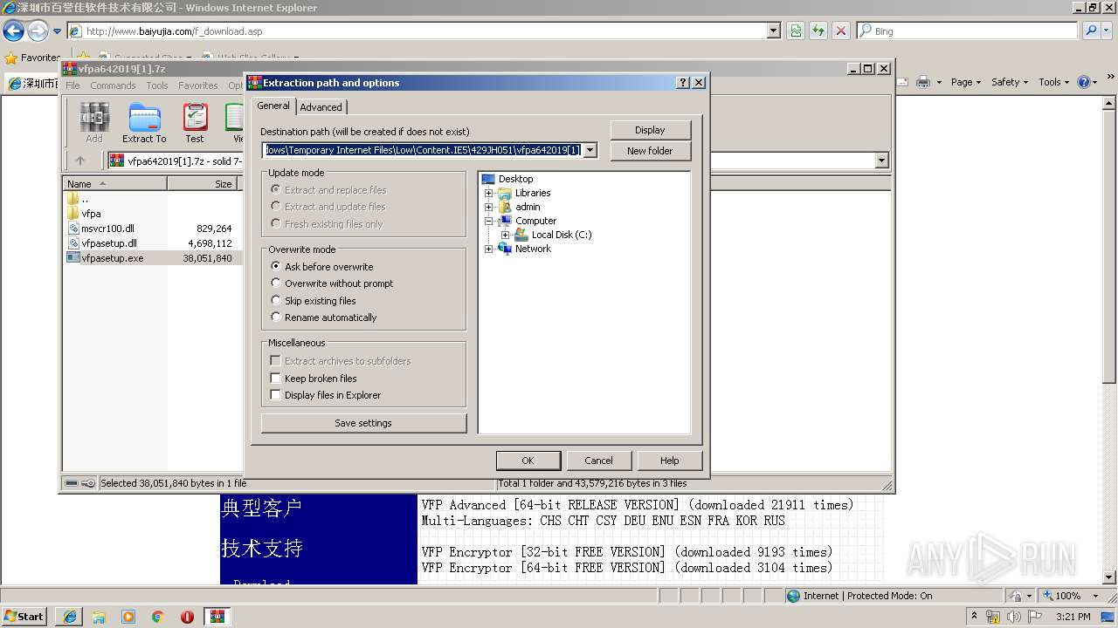1118x628 pixels.
Task: Go up one folder level in WinRAR
Action: pos(80,160)
